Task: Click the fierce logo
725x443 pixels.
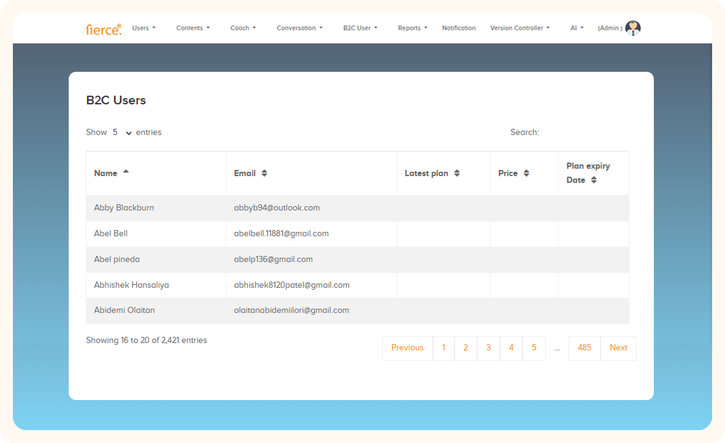Action: click(103, 28)
